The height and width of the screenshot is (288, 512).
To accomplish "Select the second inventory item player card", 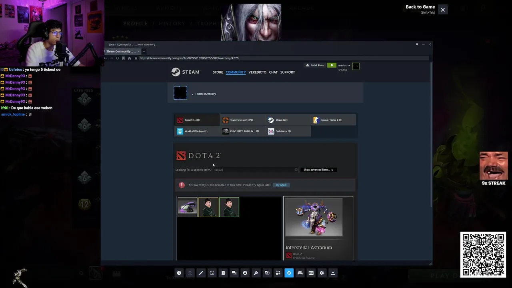I will click(208, 207).
